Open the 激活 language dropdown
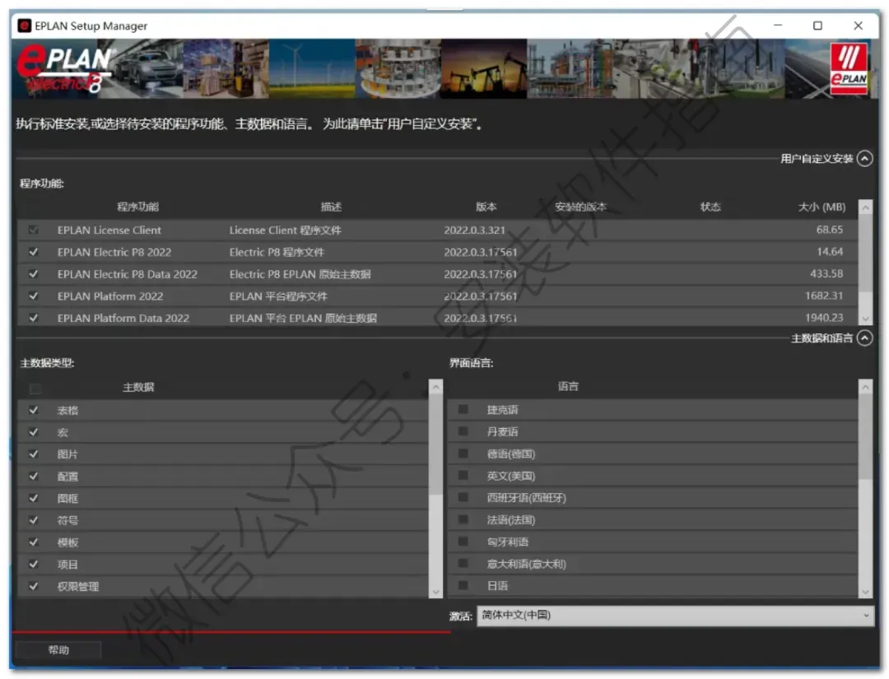 (675, 616)
